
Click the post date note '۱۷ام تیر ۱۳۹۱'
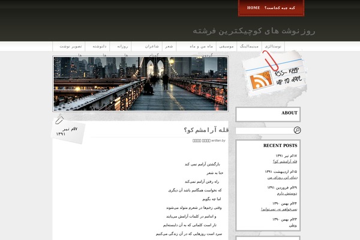click(67, 131)
